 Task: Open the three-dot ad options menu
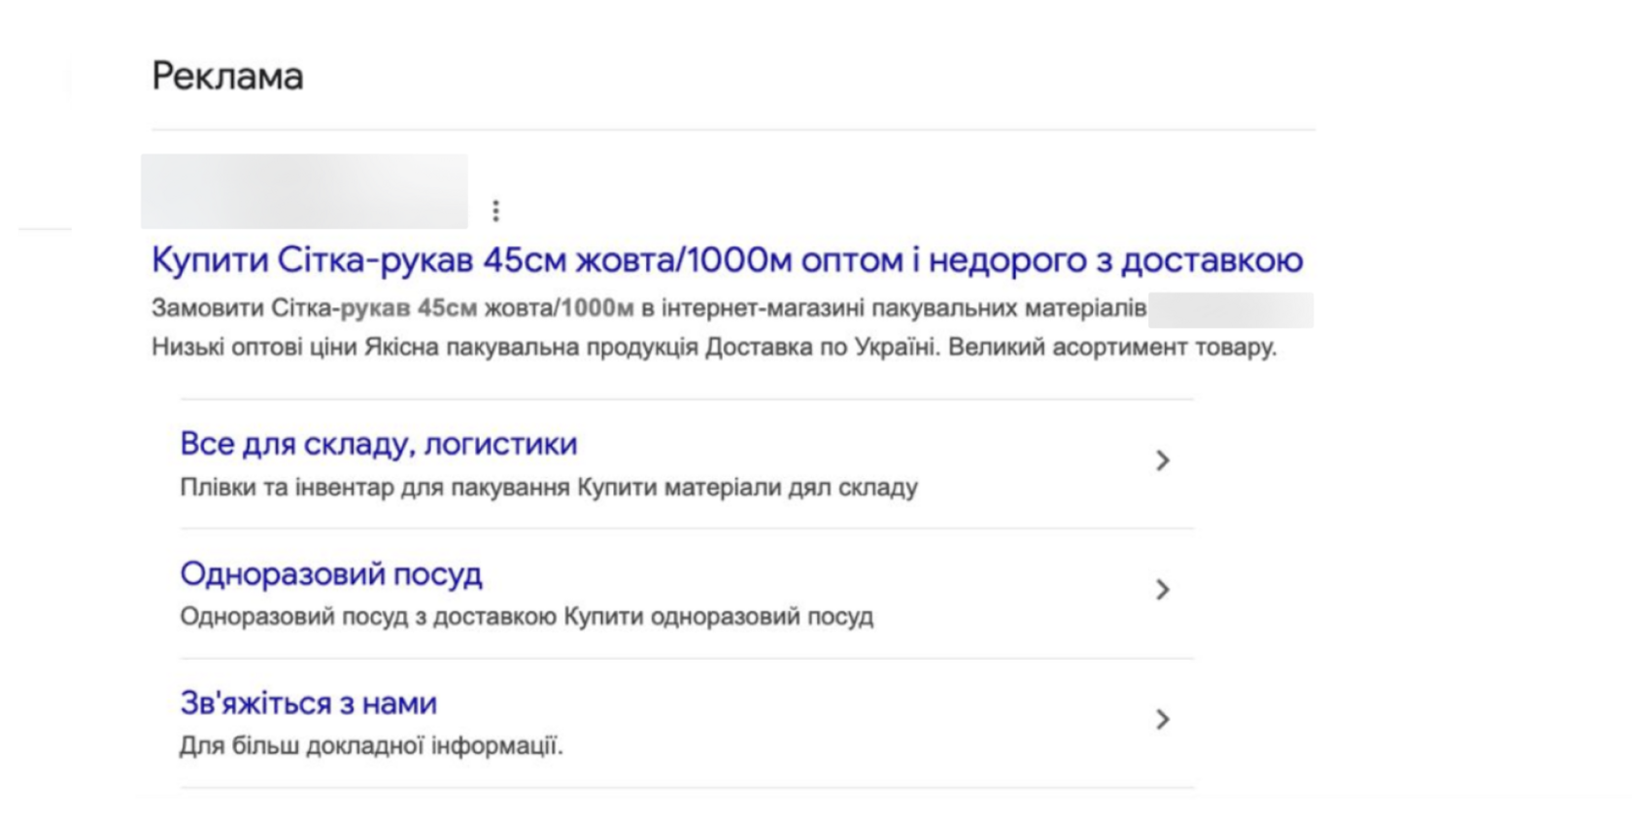pos(495,210)
